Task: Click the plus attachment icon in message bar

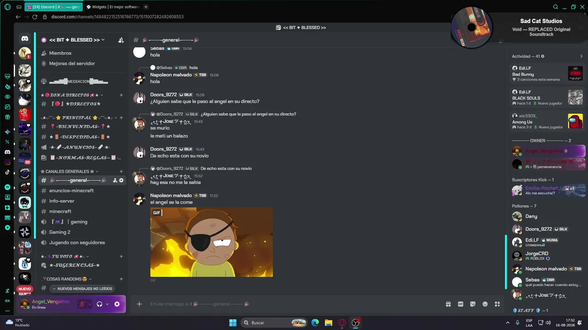Action: point(139,304)
